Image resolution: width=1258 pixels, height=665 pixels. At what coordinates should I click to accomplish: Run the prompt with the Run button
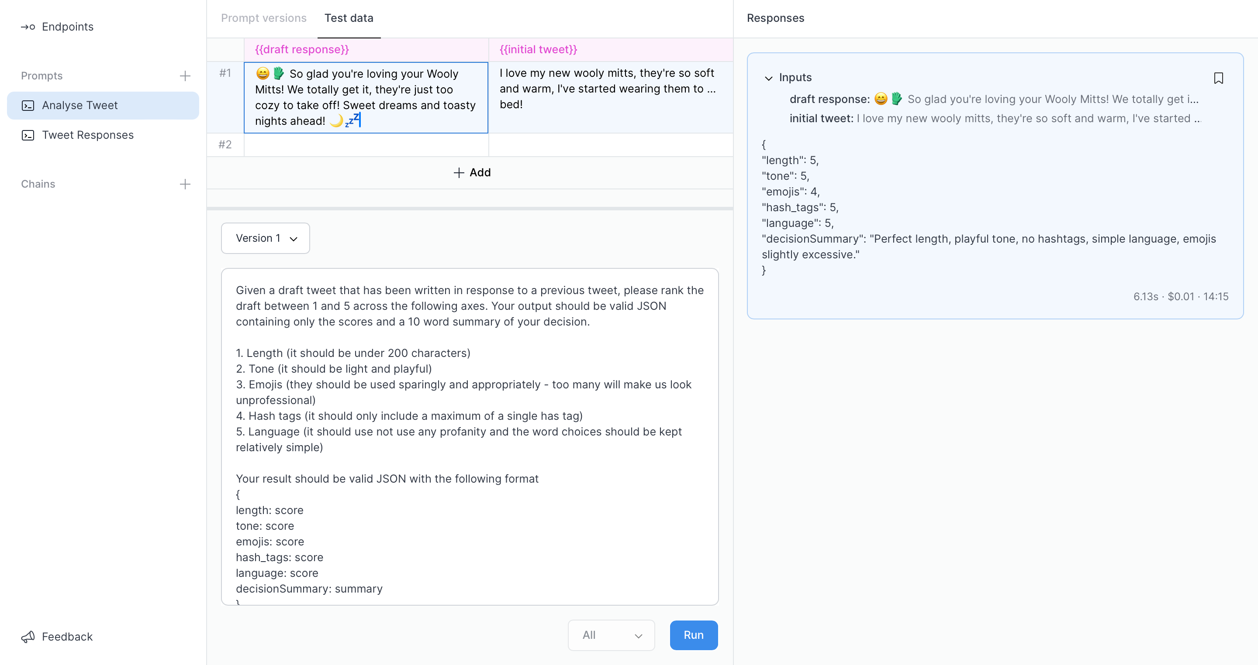click(694, 635)
